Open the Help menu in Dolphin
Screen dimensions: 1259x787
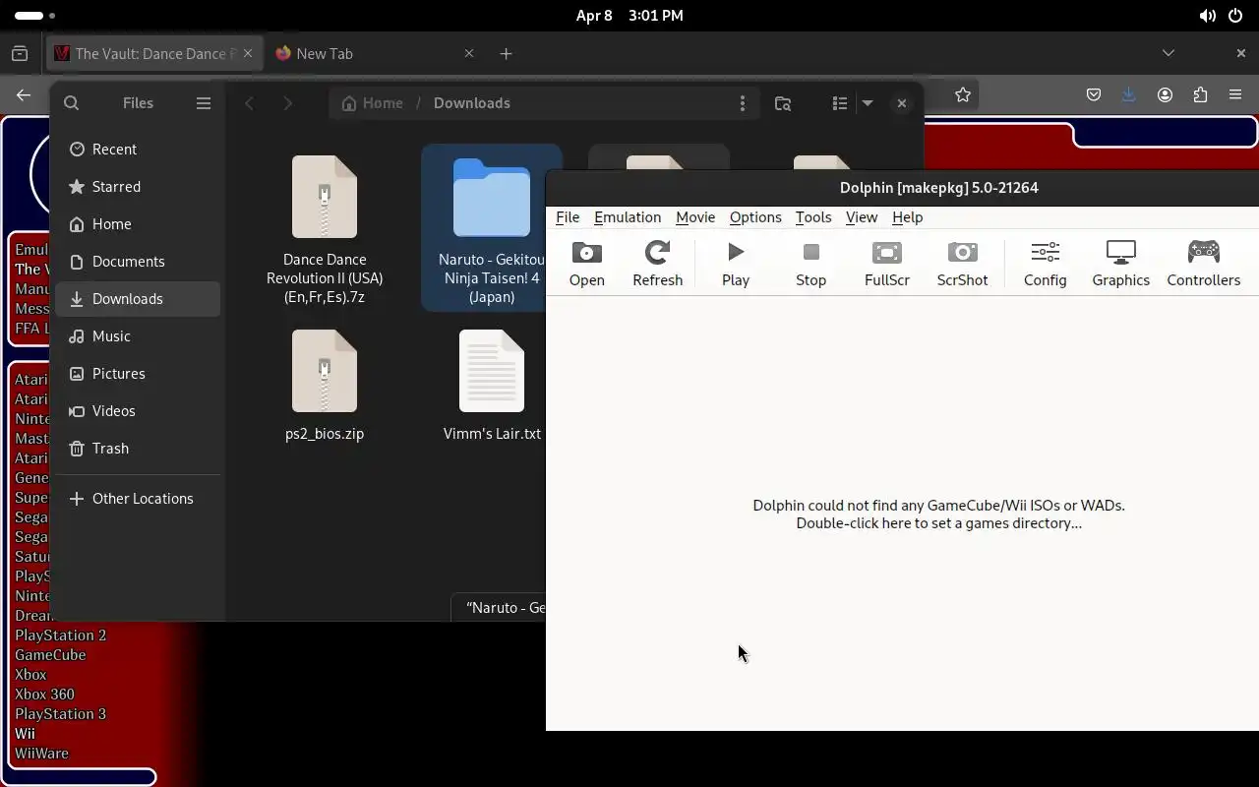[x=907, y=217]
